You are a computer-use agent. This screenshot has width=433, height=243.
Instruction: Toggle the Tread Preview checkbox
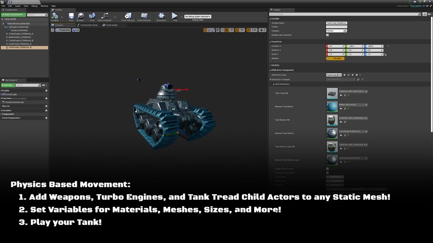[327, 169]
